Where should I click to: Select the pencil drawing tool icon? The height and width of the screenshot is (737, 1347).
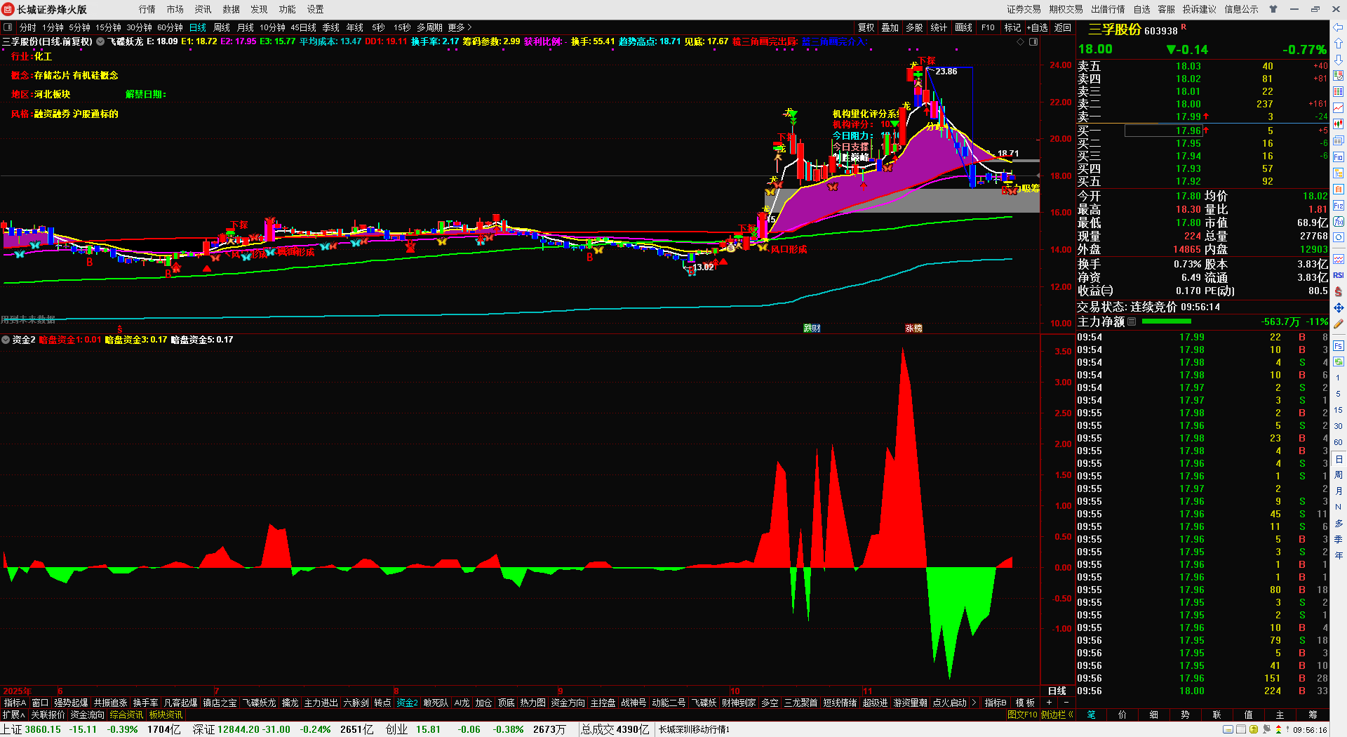pyautogui.click(x=1338, y=324)
